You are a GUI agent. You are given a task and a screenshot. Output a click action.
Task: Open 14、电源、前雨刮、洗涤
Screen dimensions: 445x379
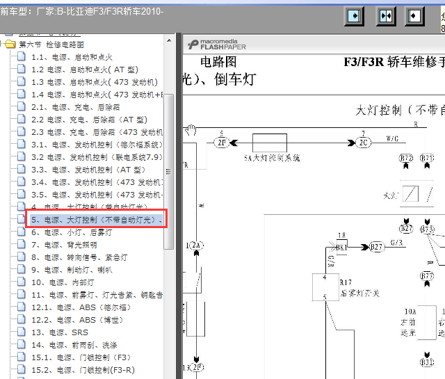pos(74,345)
